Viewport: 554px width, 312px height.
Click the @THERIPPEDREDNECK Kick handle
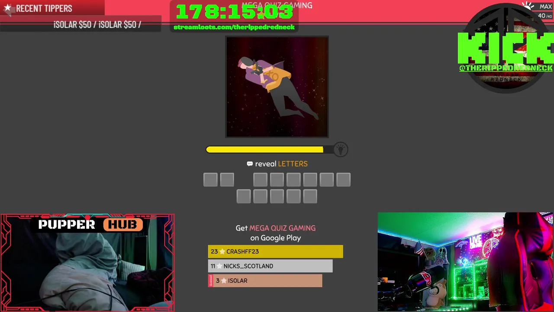click(x=506, y=68)
